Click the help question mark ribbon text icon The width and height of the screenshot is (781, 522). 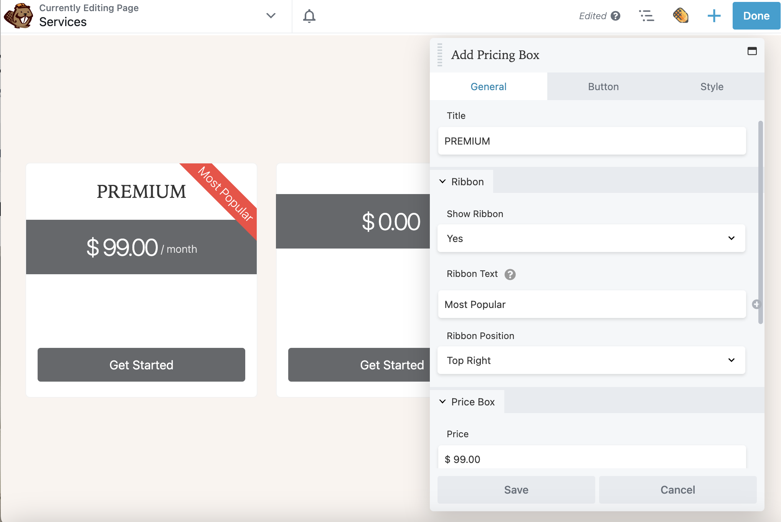[510, 274]
